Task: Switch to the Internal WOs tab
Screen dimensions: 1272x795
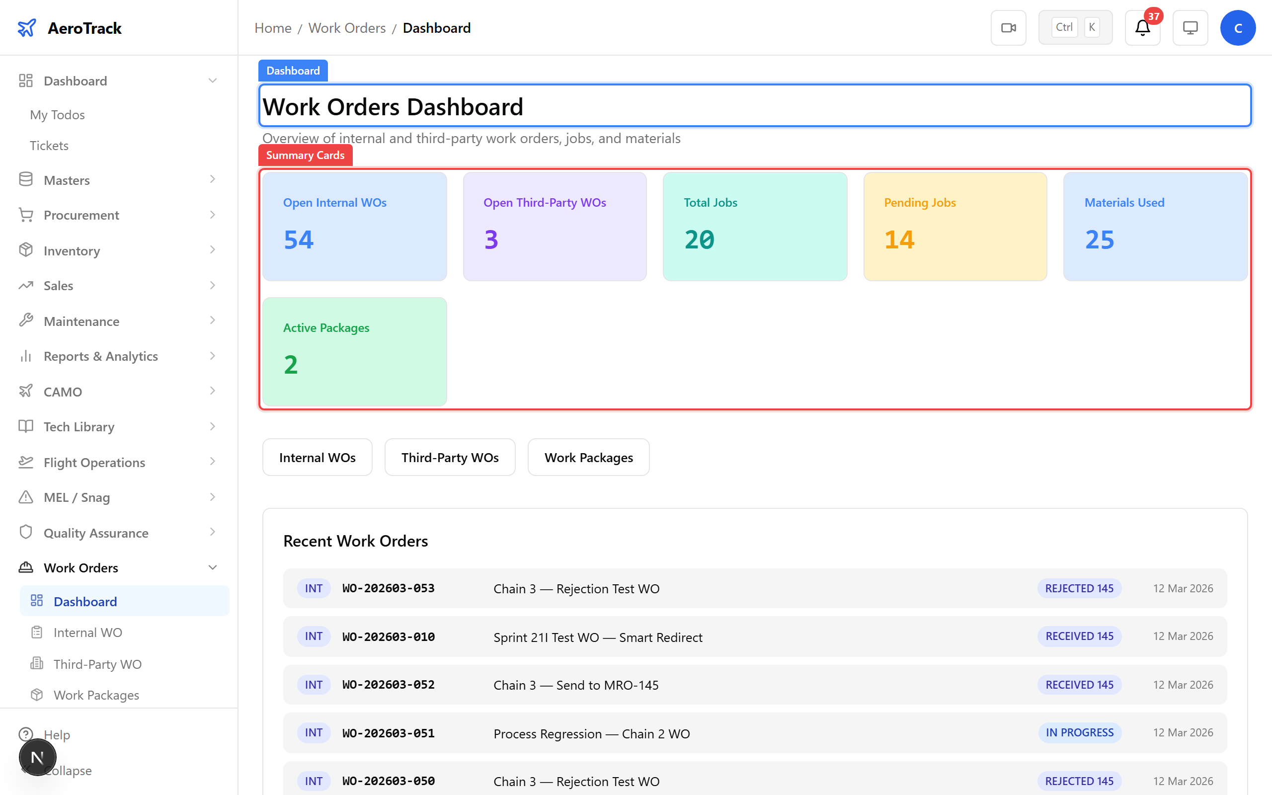Action: pyautogui.click(x=317, y=457)
